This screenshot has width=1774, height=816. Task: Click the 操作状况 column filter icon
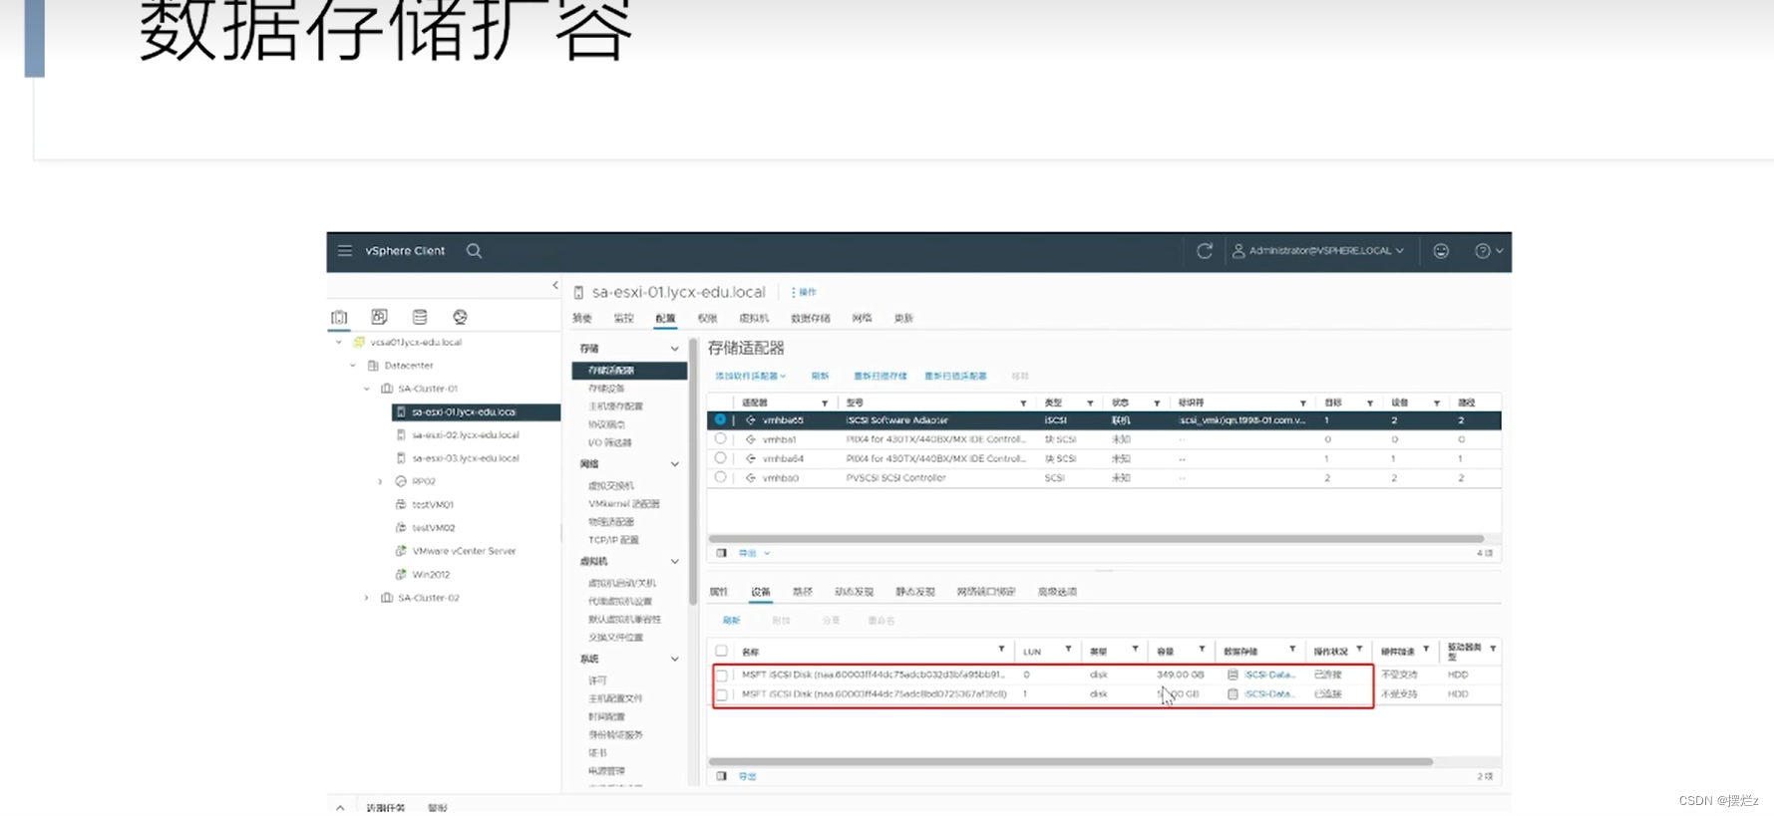click(x=1359, y=650)
